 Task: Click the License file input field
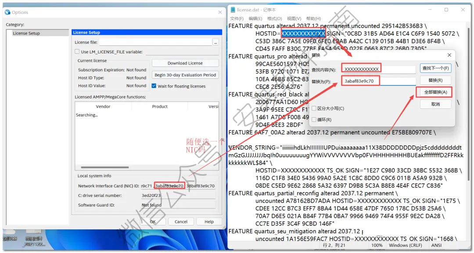click(155, 42)
